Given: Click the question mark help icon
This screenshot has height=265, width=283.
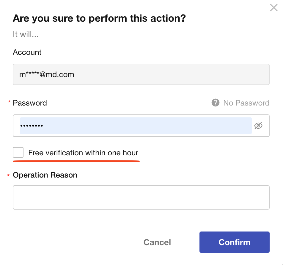Looking at the screenshot, I should tap(215, 103).
